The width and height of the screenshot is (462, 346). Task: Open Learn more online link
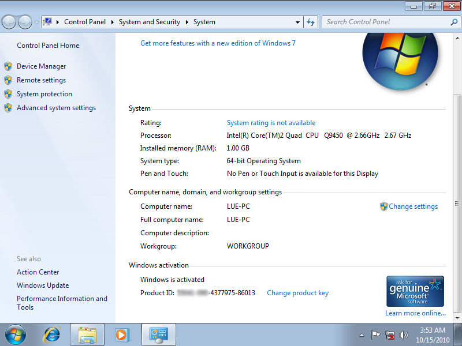coord(415,313)
